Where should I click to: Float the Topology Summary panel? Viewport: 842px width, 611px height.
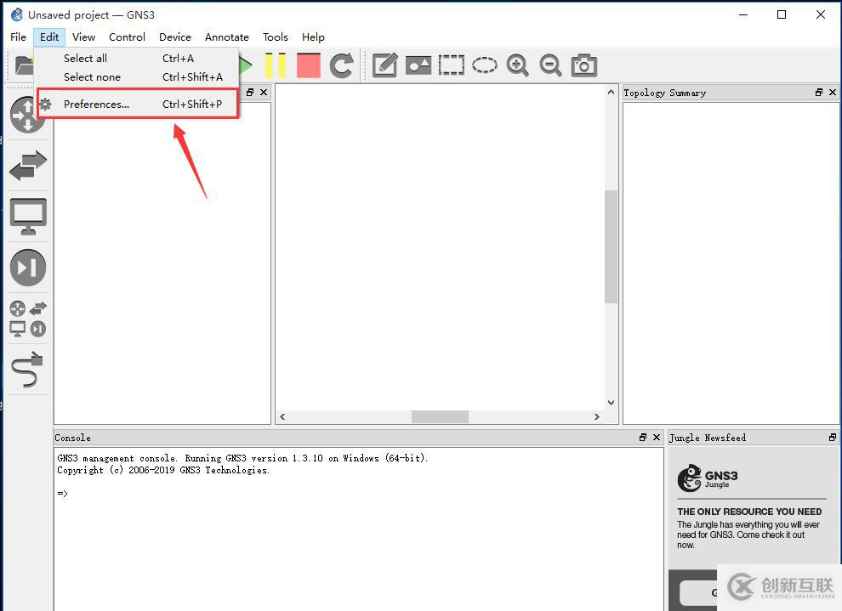click(818, 93)
